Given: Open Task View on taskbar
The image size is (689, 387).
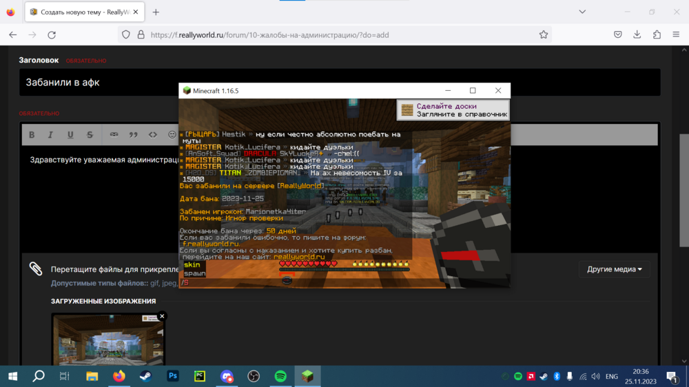Looking at the screenshot, I should [x=65, y=377].
